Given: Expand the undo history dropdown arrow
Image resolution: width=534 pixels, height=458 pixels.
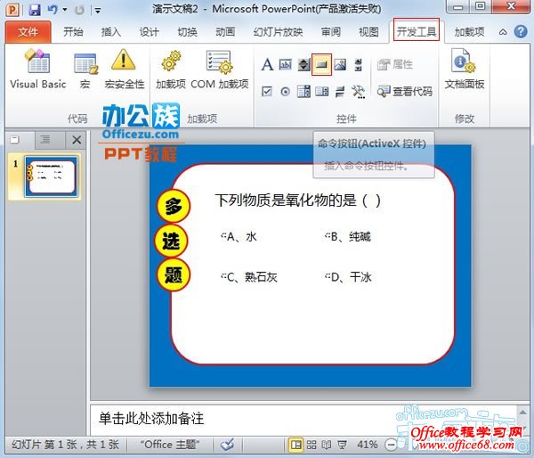Looking at the screenshot, I should (x=65, y=10).
